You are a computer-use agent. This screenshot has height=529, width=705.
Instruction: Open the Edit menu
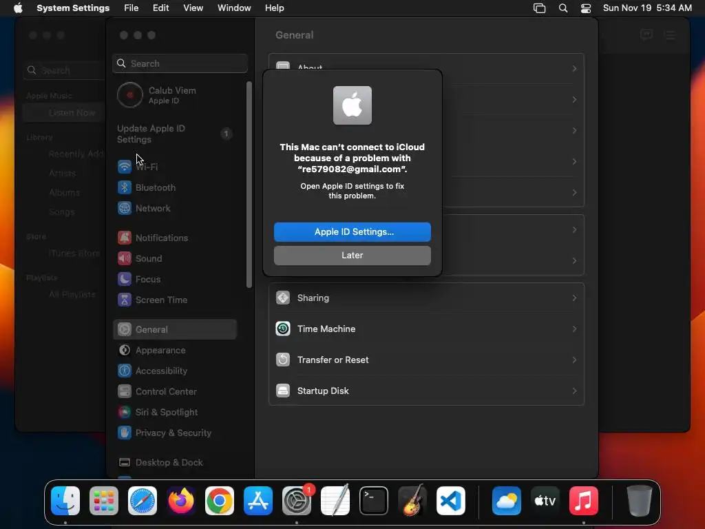pyautogui.click(x=160, y=8)
